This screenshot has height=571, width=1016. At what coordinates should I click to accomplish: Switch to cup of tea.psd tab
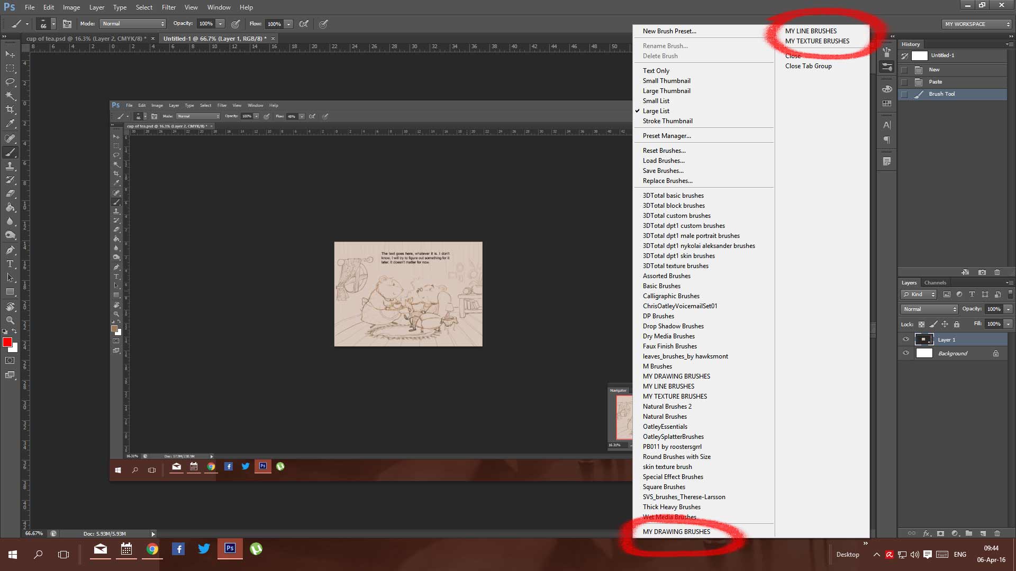87,39
